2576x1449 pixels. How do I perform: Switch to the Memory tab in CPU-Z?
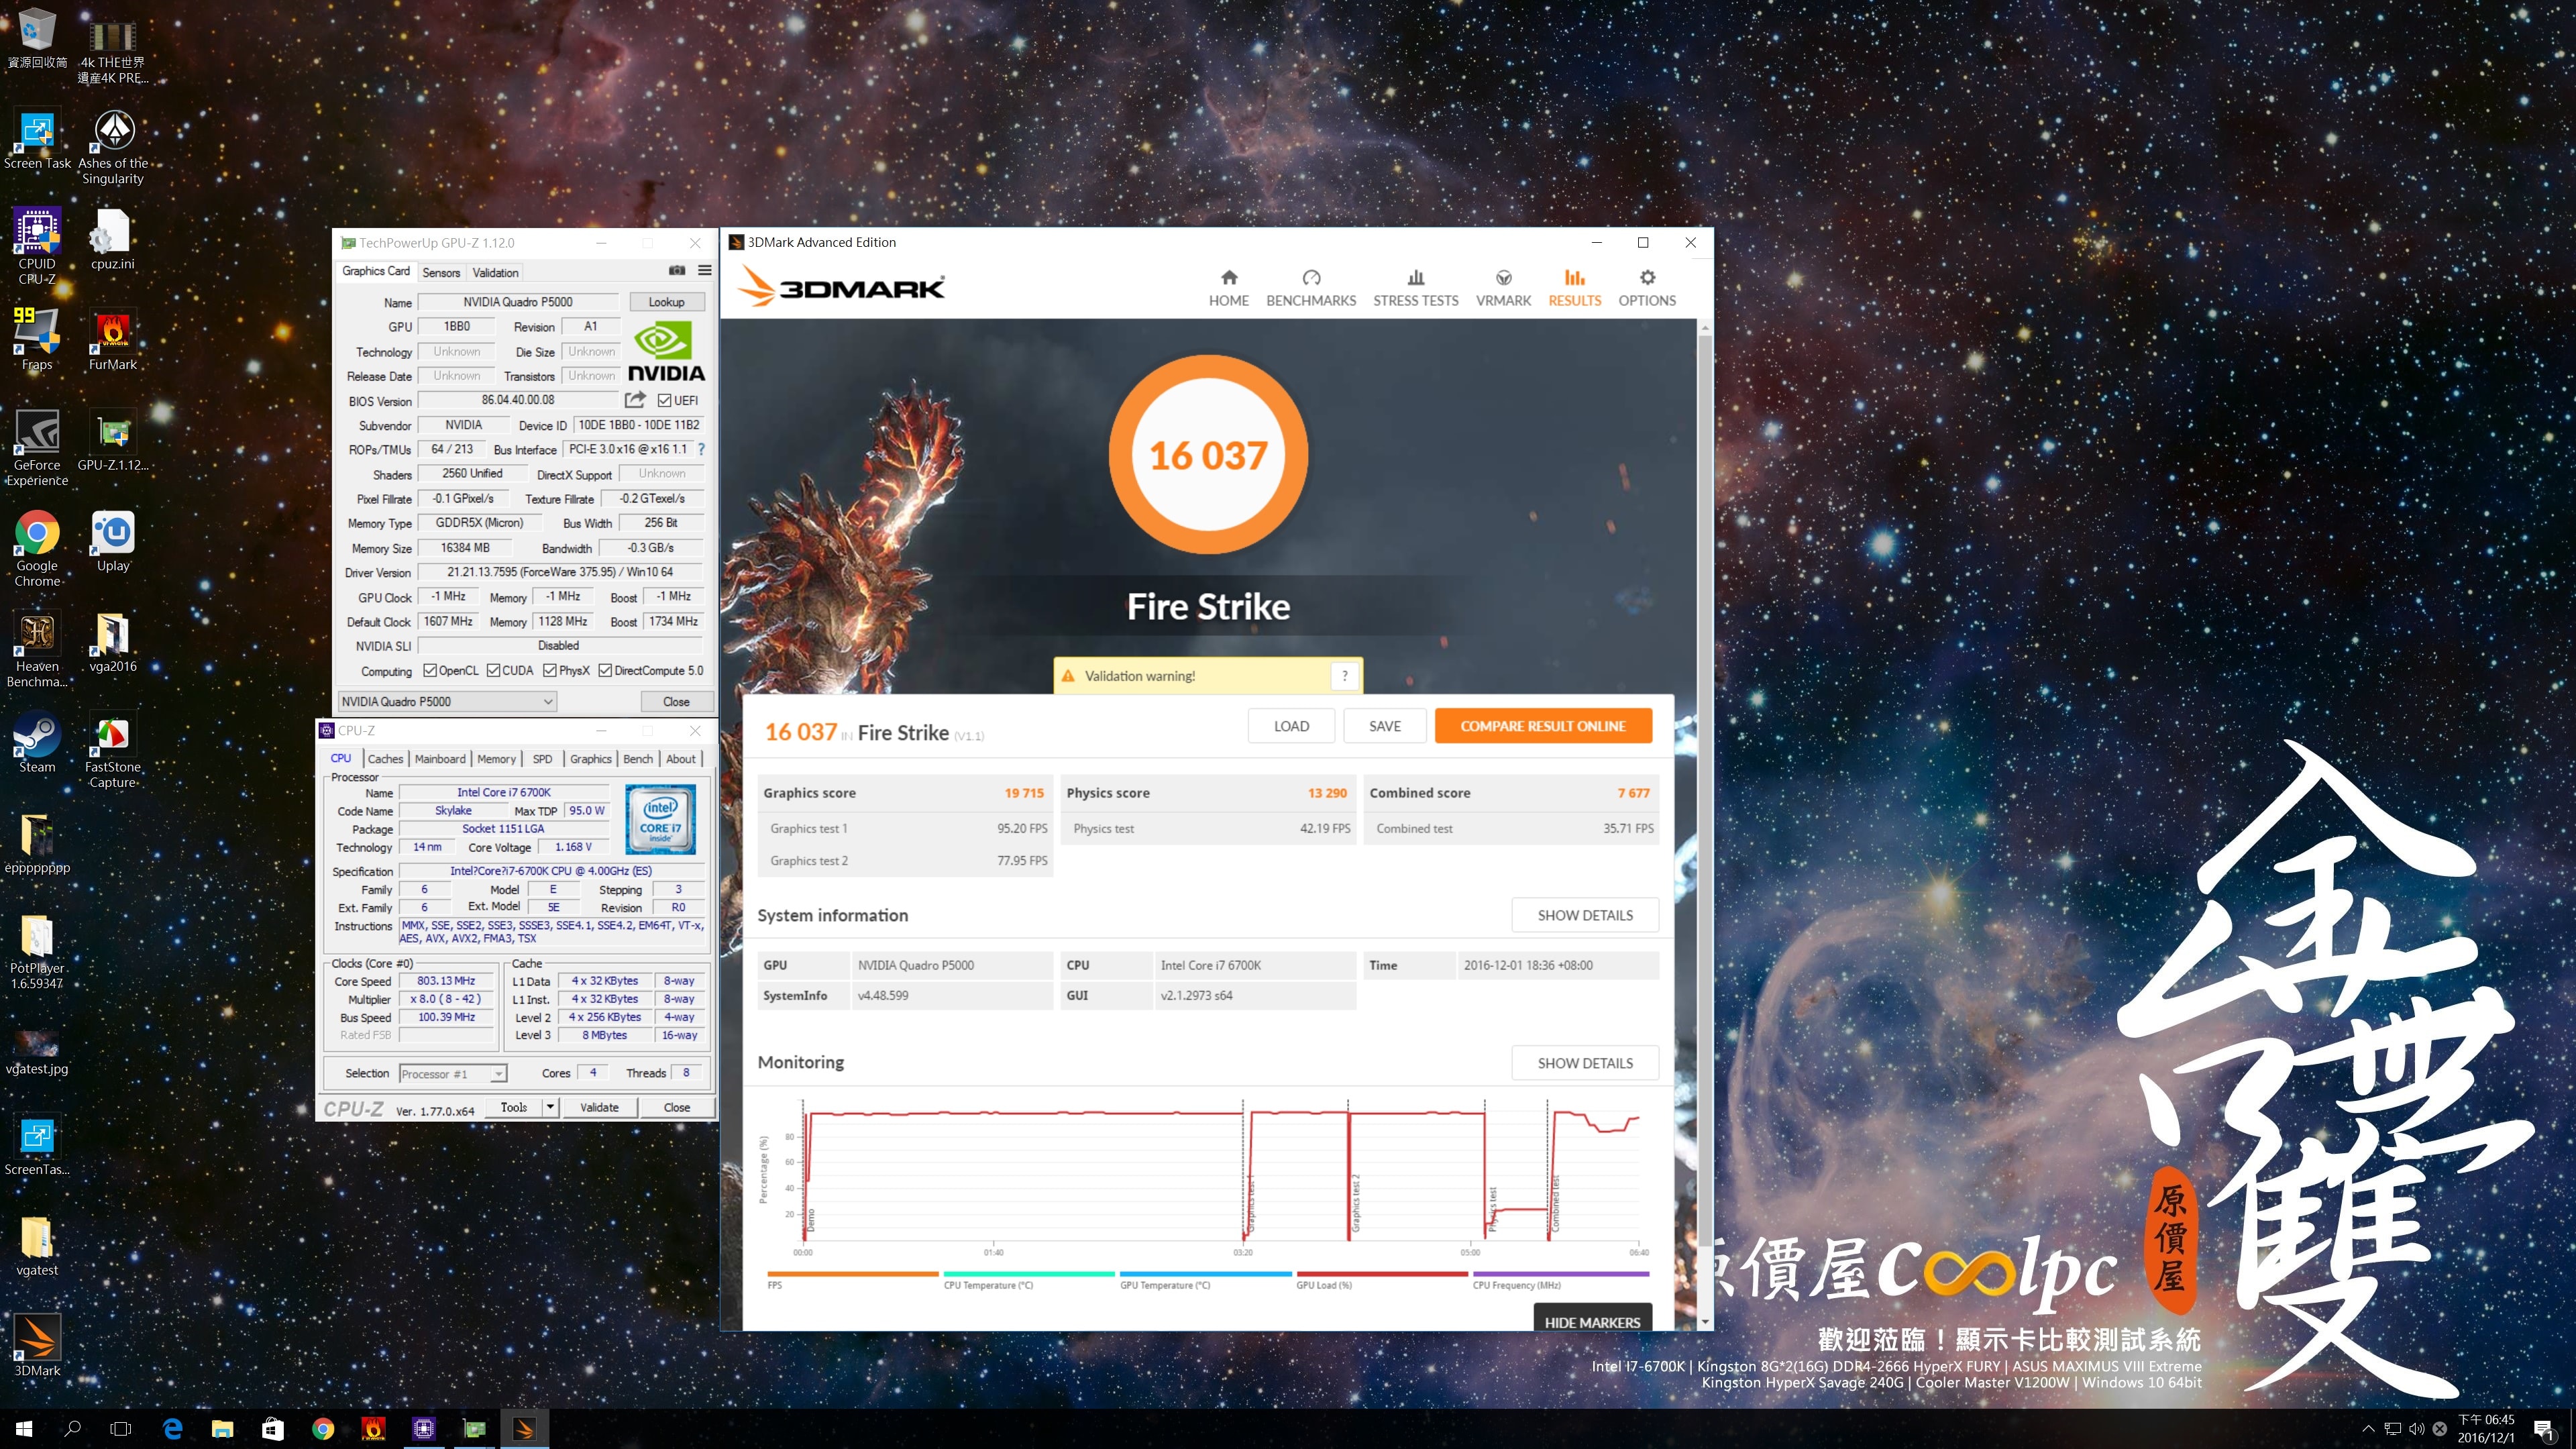point(496,759)
